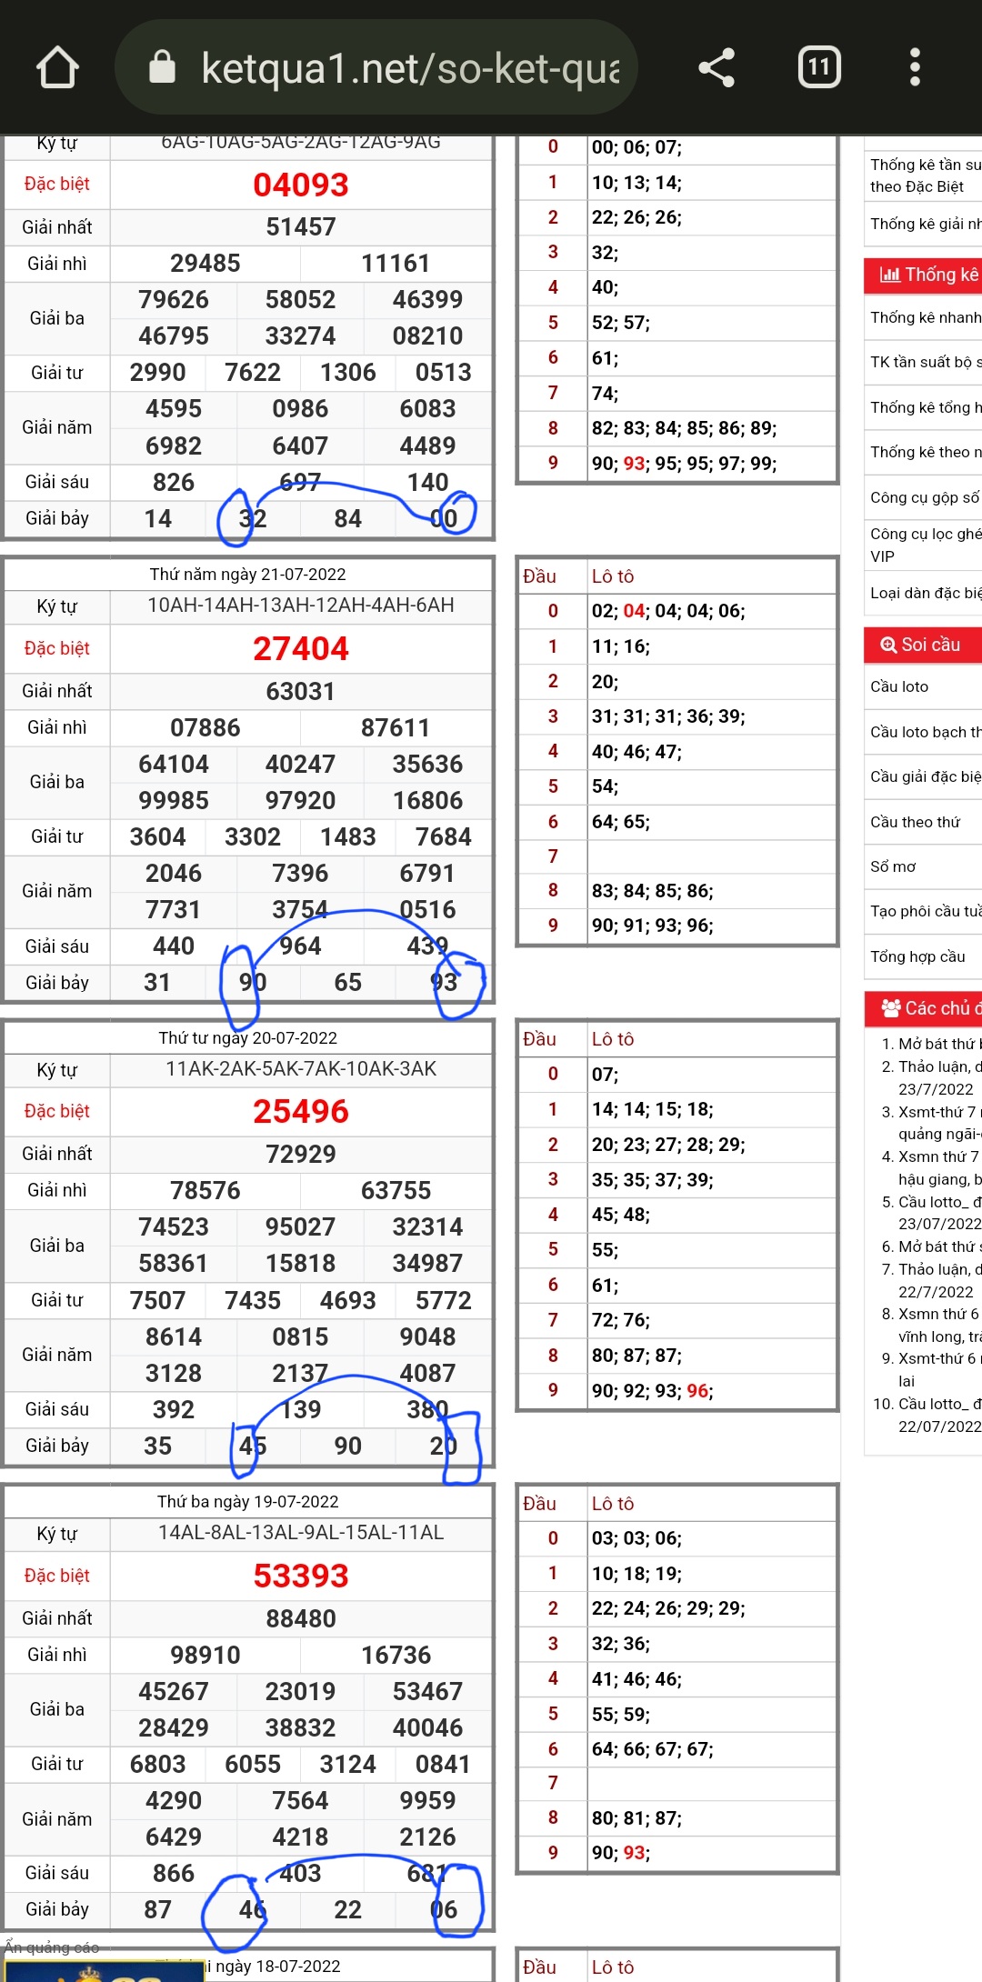The height and width of the screenshot is (1982, 982).
Task: Open topic 4 Xsmn thứ 7 link
Action: pos(940,1167)
